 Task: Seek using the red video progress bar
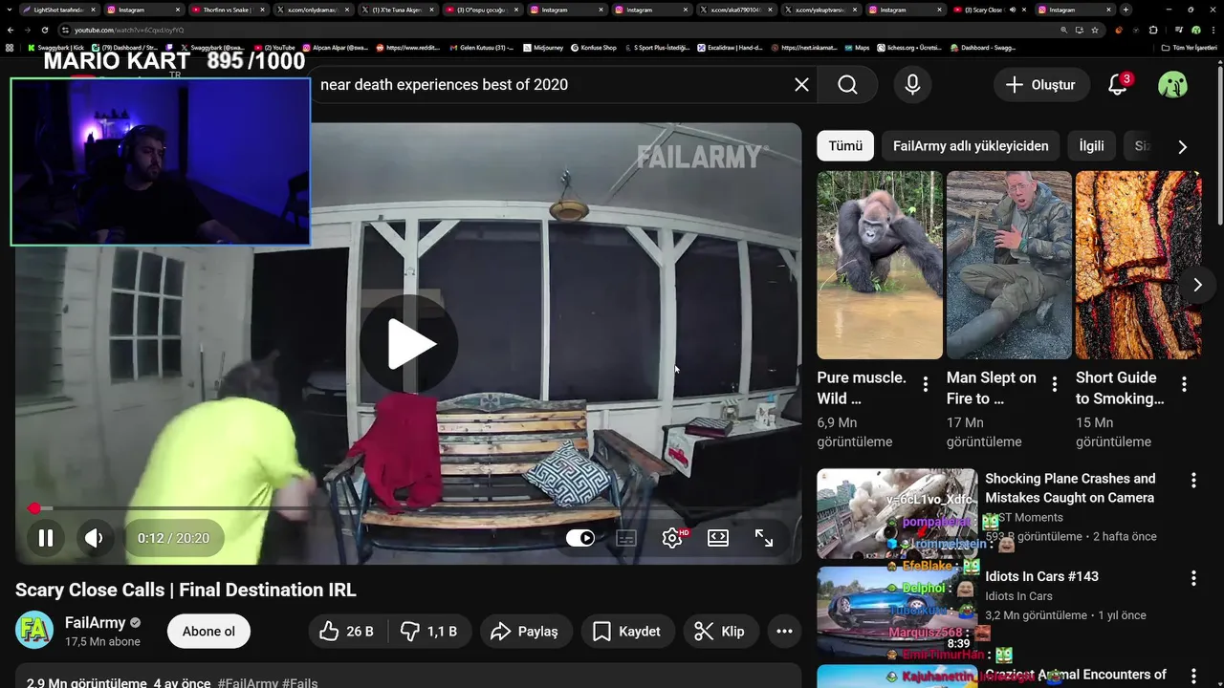point(408,508)
